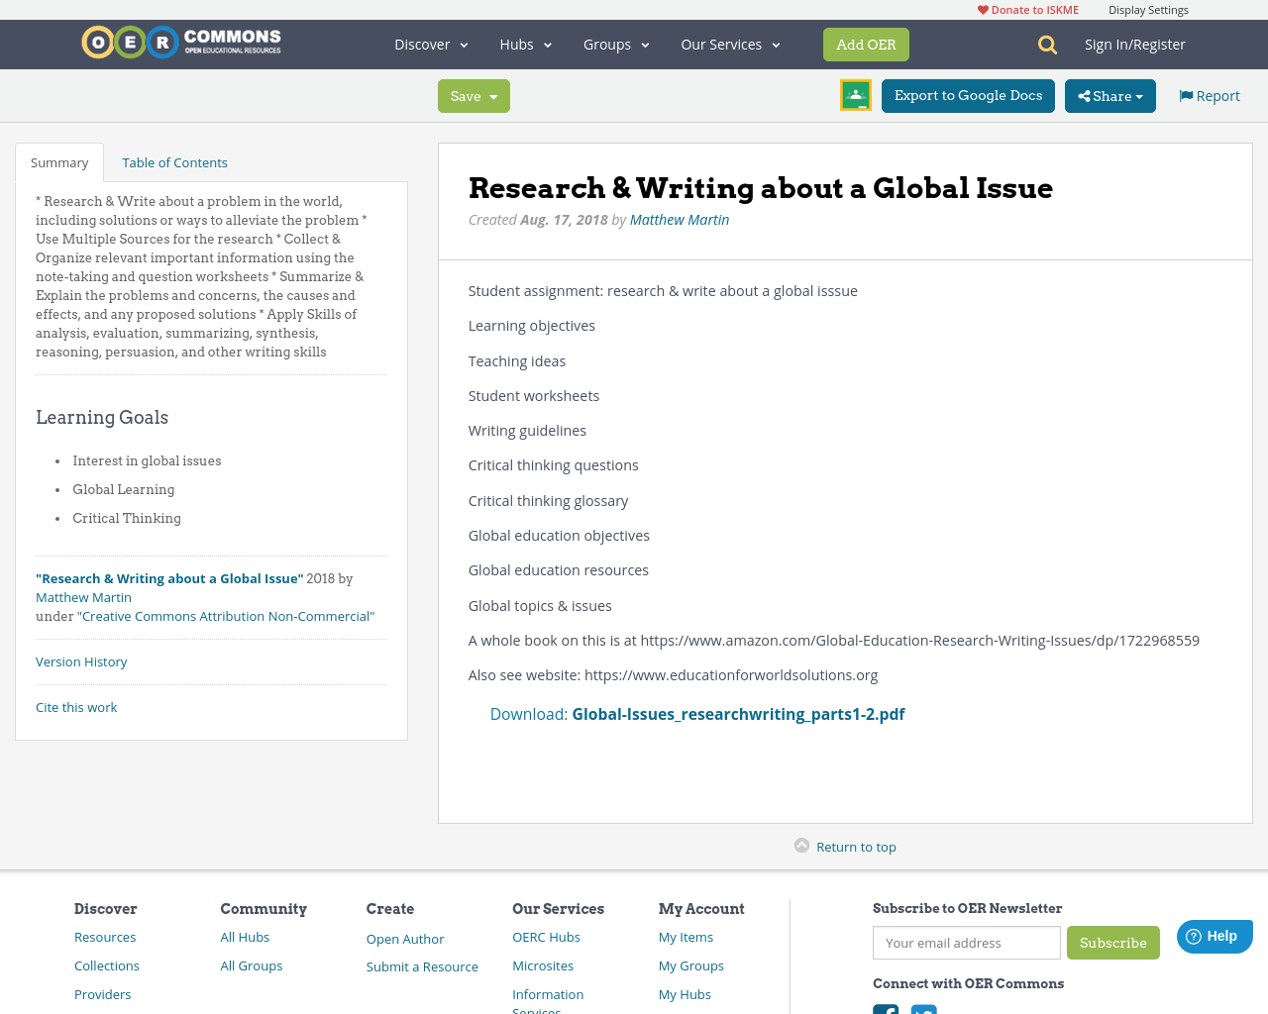Click the Subscribe button

pos(1112,942)
